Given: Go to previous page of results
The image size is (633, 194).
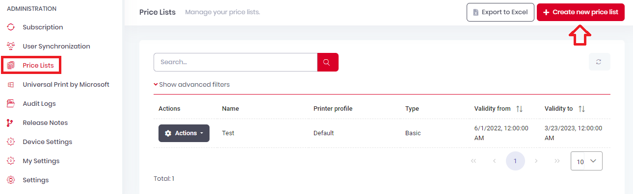Looking at the screenshot, I should (494, 161).
